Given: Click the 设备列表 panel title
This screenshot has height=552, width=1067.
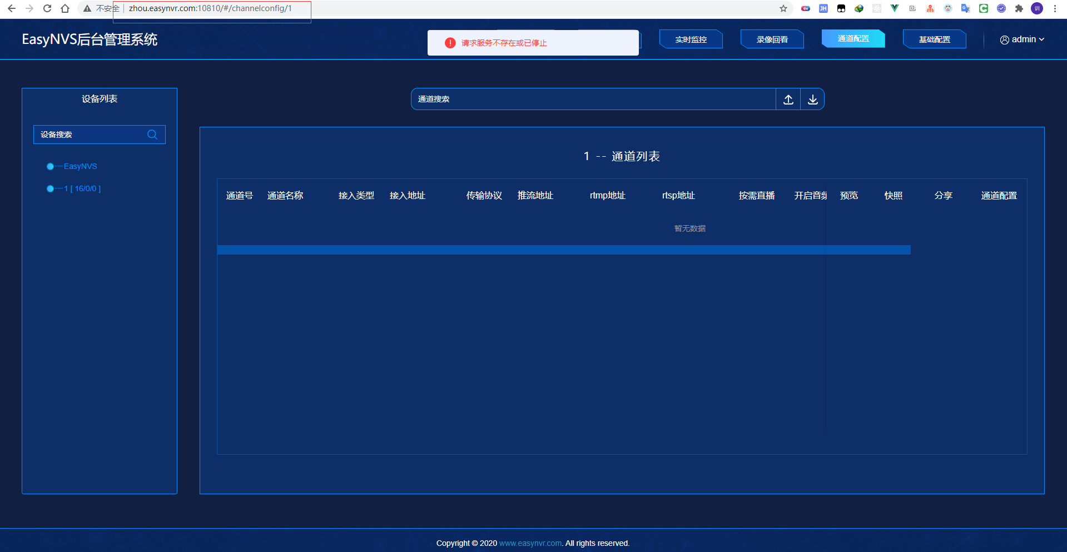Looking at the screenshot, I should (x=100, y=99).
